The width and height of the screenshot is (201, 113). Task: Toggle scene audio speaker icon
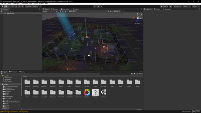tap(63, 11)
